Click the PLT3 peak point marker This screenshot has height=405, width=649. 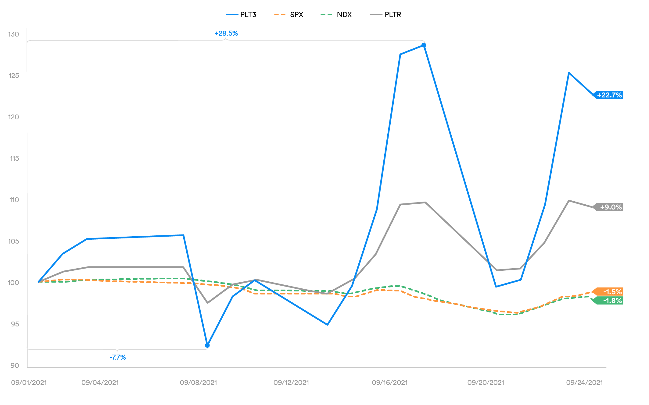click(x=424, y=45)
